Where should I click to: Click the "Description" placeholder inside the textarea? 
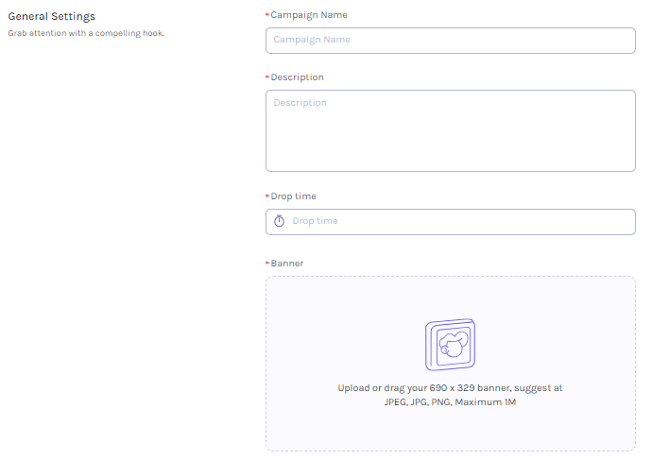(300, 103)
